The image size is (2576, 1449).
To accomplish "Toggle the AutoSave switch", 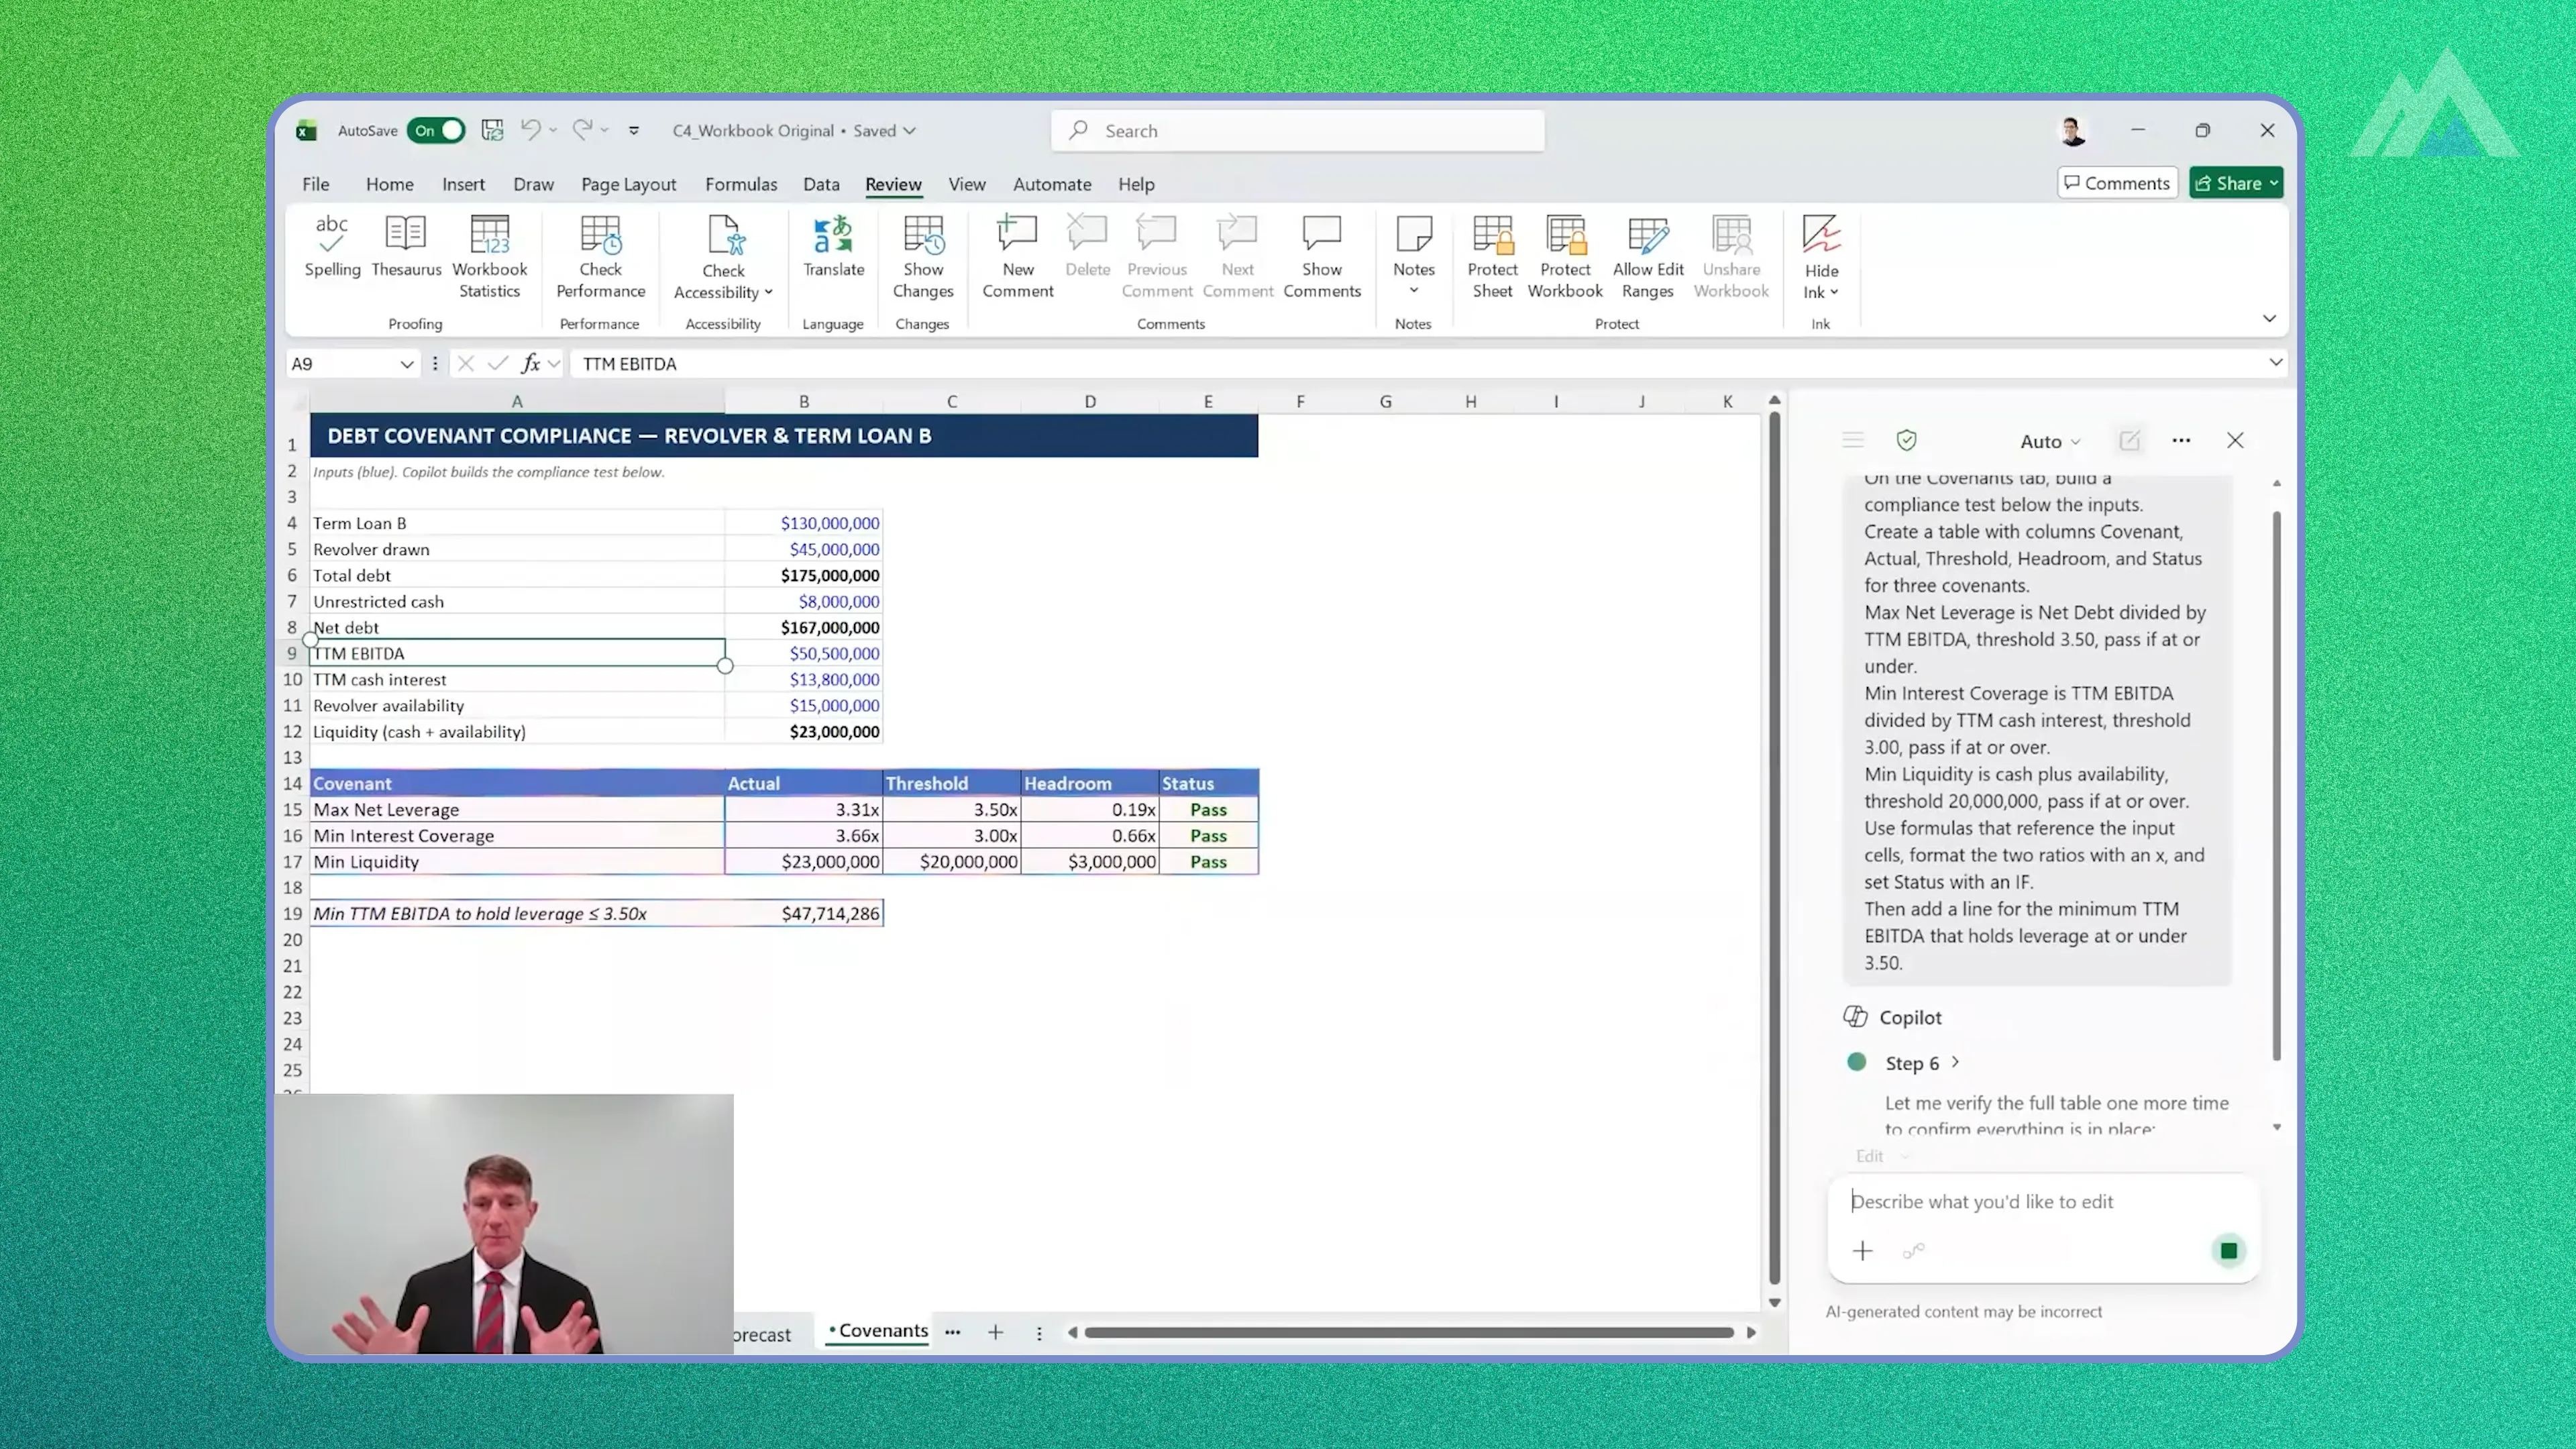I will [x=435, y=131].
